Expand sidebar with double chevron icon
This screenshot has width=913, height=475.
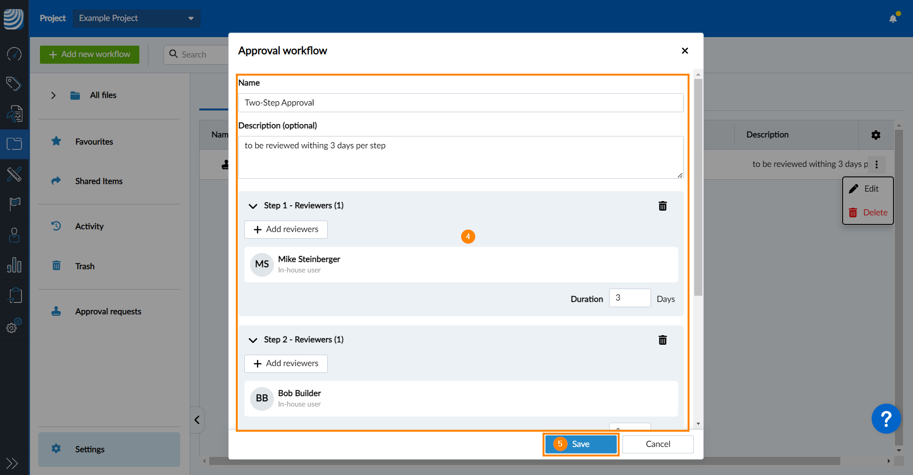(12, 463)
